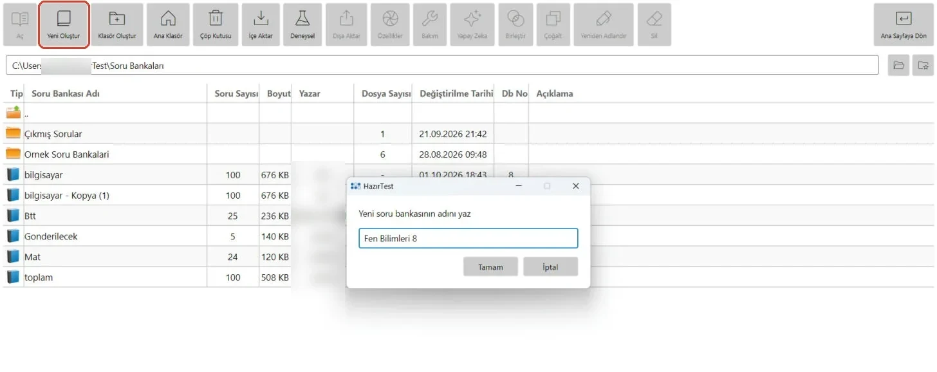Open Özellikler properties
This screenshot has height=372, width=937.
[390, 24]
